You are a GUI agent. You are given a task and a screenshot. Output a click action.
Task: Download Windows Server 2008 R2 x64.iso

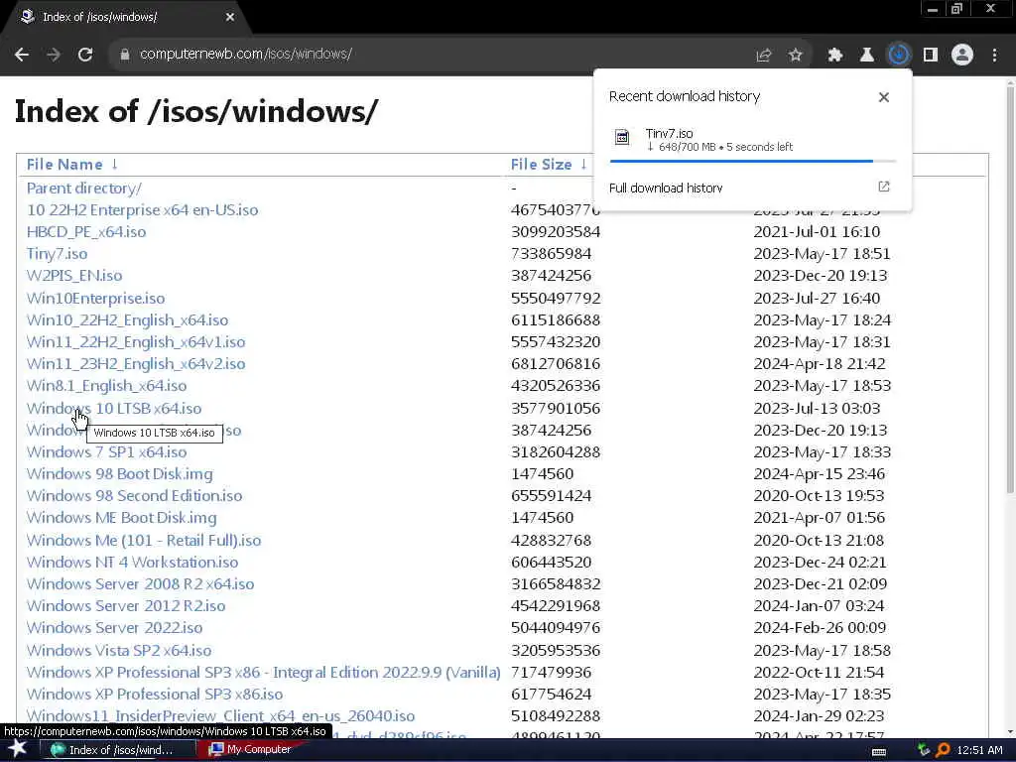coord(141,584)
